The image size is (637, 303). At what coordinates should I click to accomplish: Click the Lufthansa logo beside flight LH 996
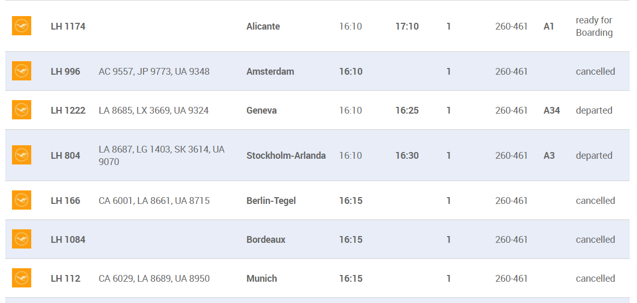click(x=21, y=71)
